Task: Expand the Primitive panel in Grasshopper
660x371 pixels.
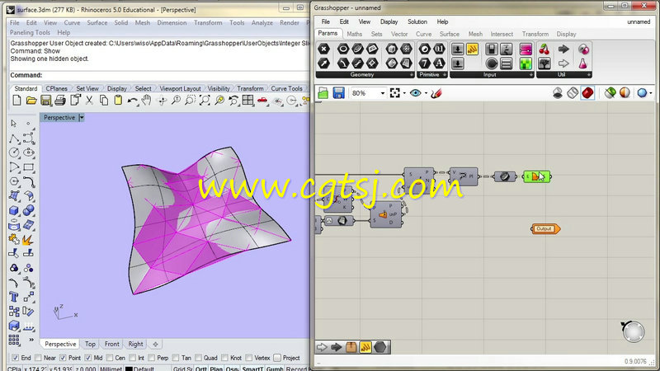Action: tap(445, 75)
